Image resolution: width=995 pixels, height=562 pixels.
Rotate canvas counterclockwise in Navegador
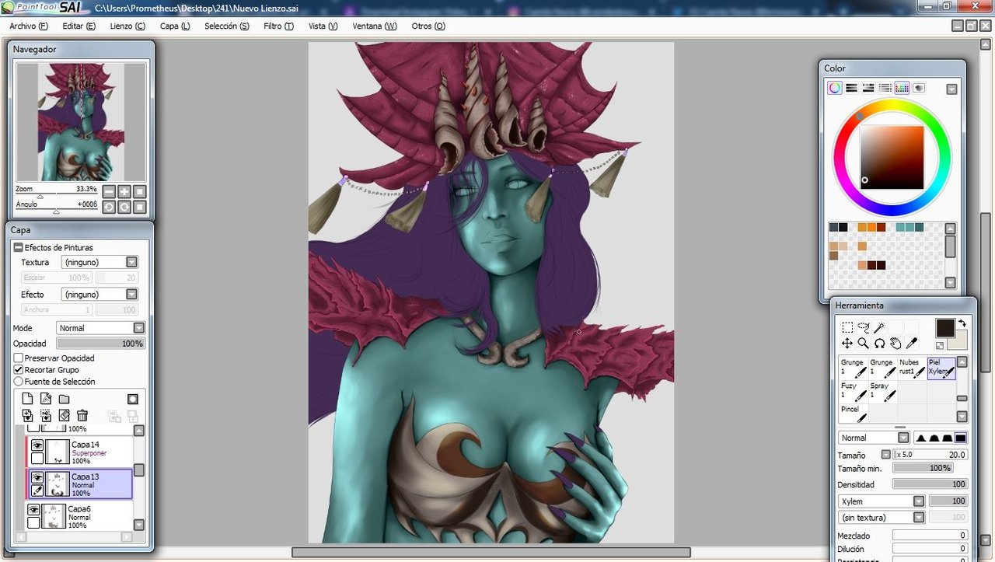click(109, 207)
